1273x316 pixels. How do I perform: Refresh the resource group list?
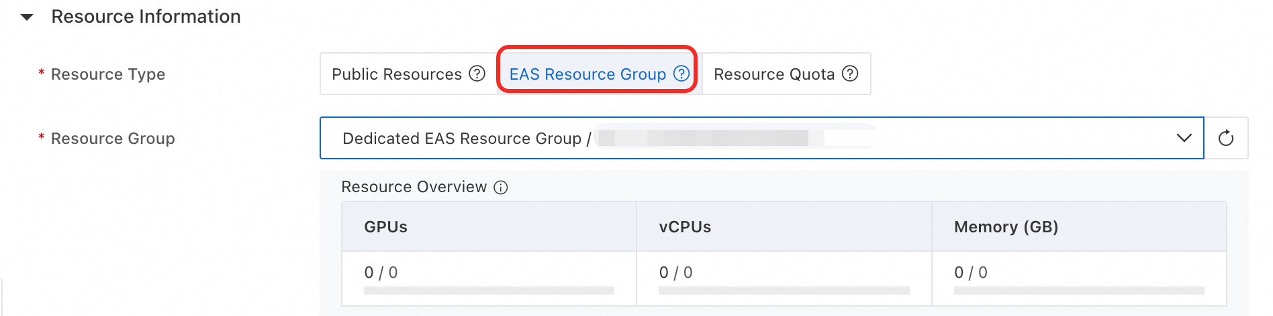(x=1226, y=139)
